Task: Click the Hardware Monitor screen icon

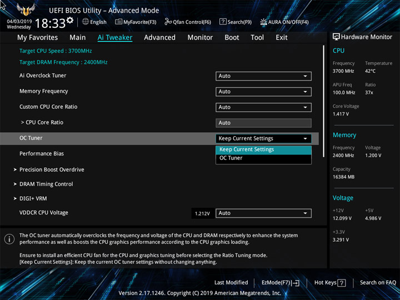Action: 336,37
